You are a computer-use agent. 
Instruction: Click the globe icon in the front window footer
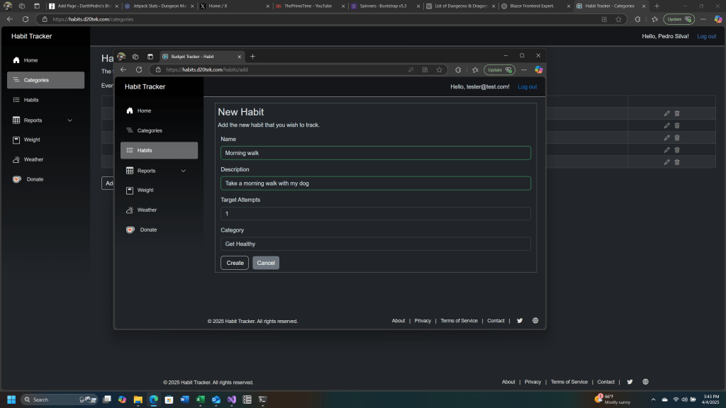pyautogui.click(x=535, y=321)
